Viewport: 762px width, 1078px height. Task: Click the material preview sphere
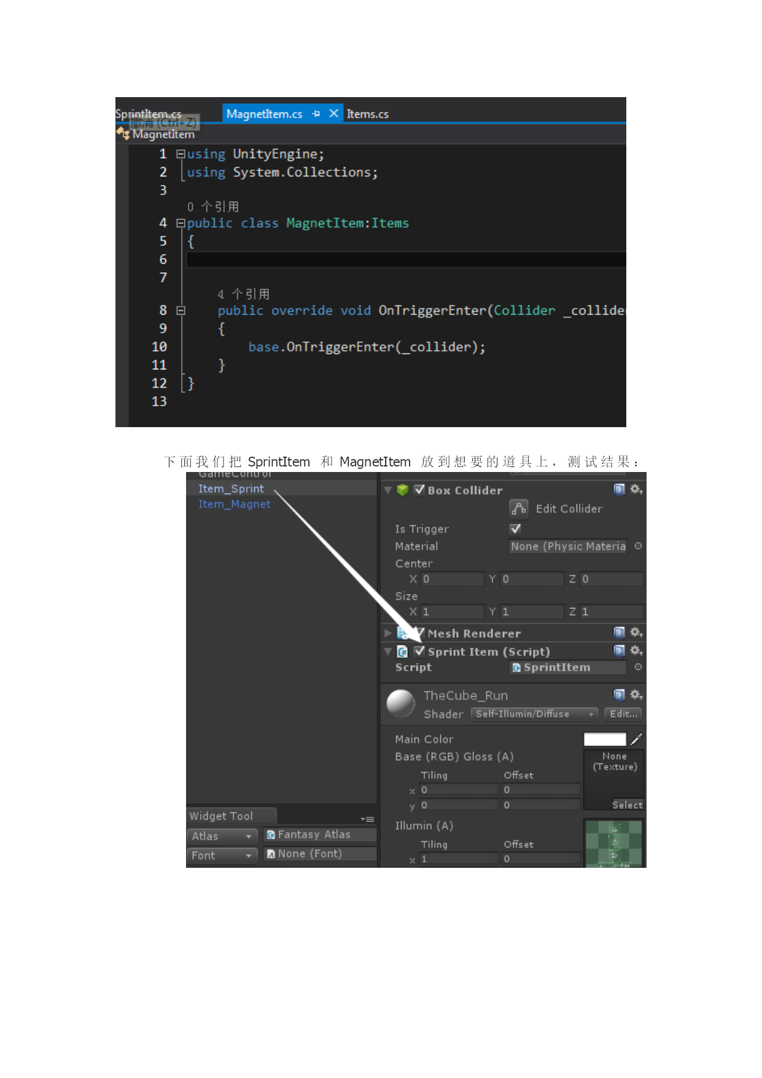pos(401,703)
